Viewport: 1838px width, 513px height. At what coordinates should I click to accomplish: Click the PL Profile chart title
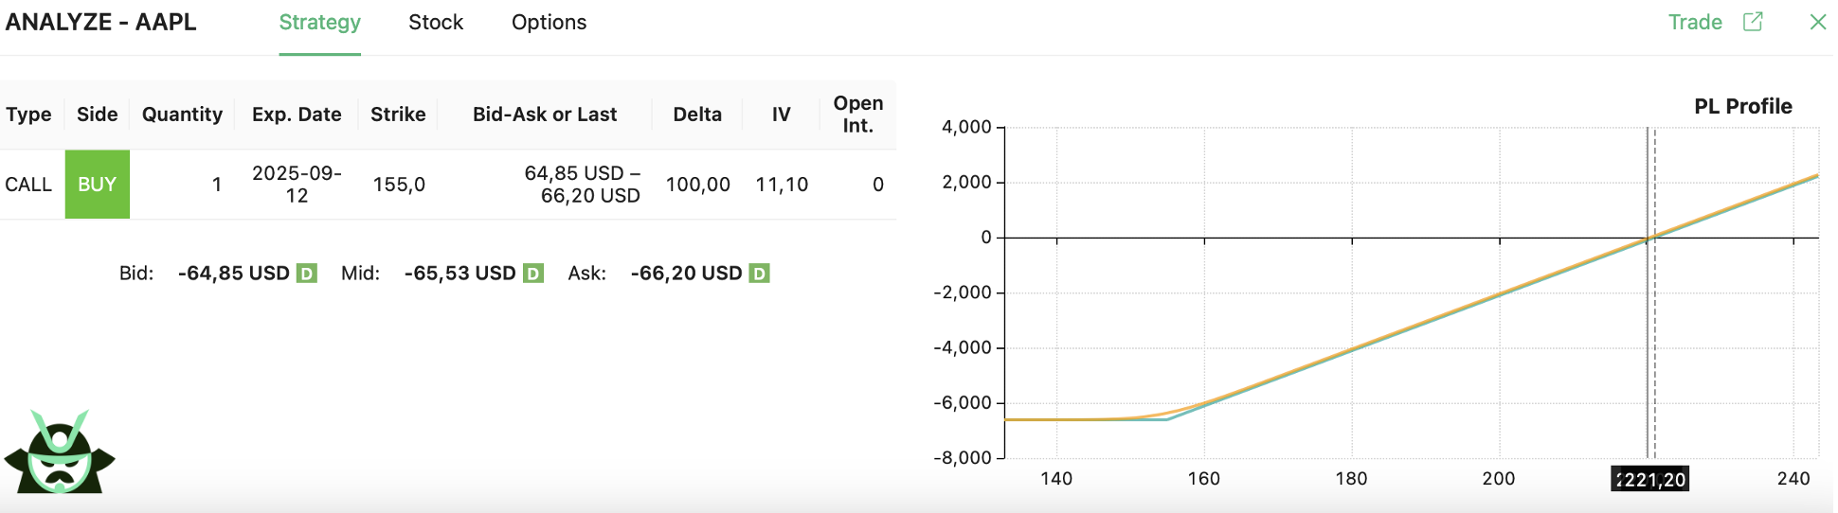pyautogui.click(x=1742, y=106)
